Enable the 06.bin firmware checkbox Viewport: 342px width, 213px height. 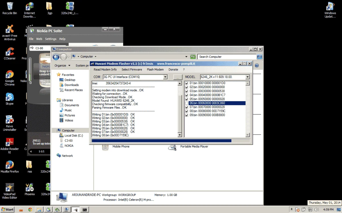click(x=187, y=103)
